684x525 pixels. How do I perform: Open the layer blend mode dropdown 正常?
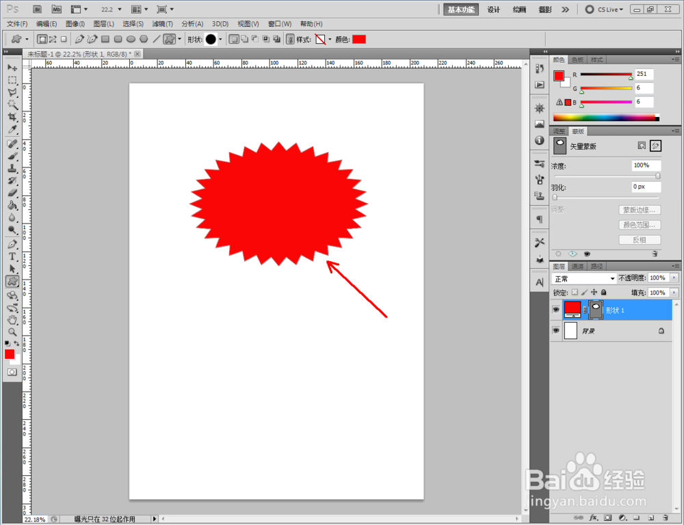[x=584, y=278]
